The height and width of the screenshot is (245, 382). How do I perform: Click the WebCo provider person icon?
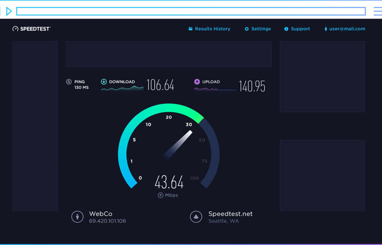point(77,217)
